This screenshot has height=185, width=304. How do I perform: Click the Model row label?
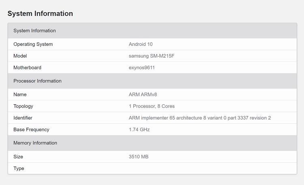coord(20,56)
